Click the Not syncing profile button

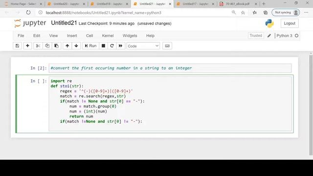click(286, 12)
